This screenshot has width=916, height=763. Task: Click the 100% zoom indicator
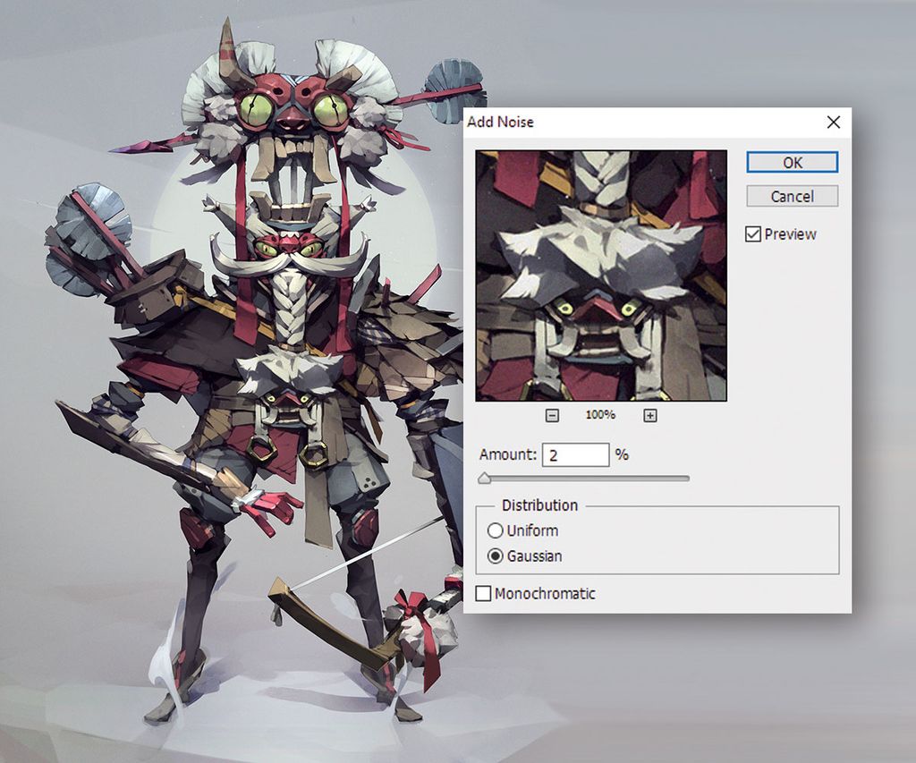pos(600,415)
